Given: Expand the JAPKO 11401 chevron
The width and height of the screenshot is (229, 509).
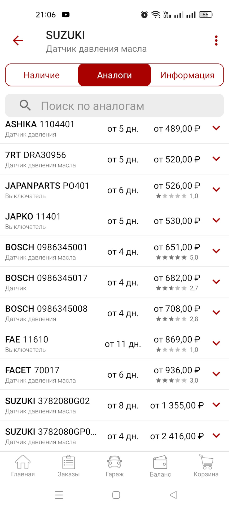Looking at the screenshot, I should (x=216, y=220).
